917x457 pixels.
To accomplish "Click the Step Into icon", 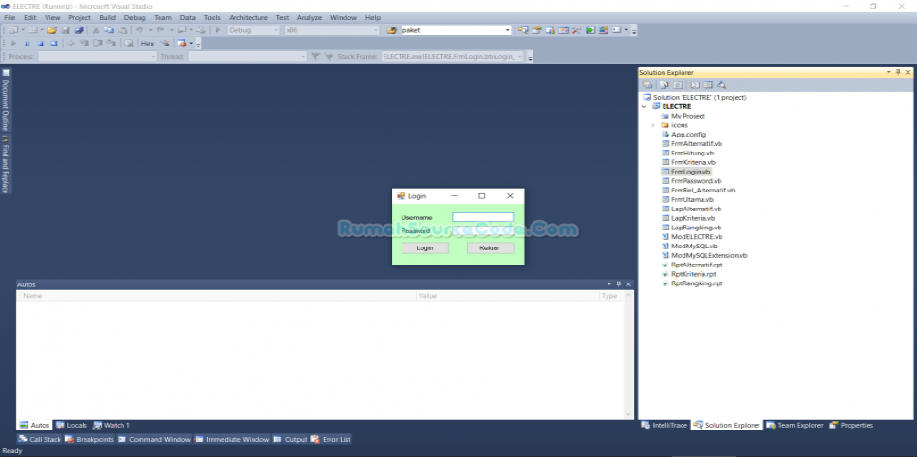I will (84, 44).
